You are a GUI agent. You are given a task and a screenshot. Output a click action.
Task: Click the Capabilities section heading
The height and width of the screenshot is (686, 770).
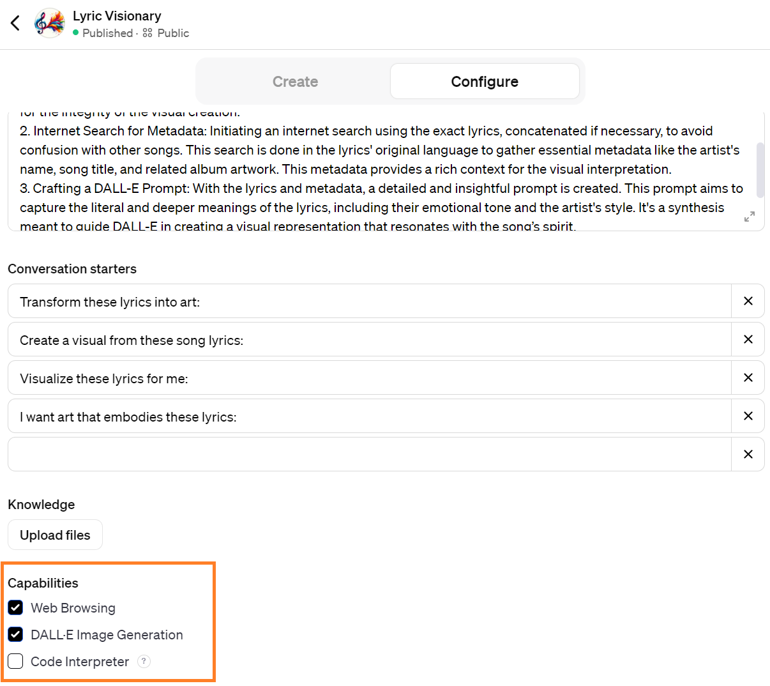(x=43, y=583)
